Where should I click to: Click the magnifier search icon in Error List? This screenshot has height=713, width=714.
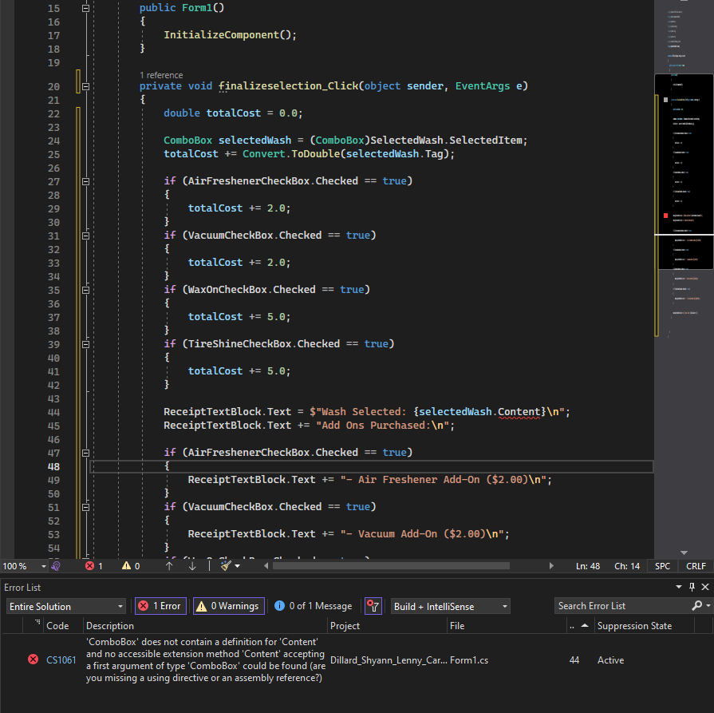(x=696, y=605)
